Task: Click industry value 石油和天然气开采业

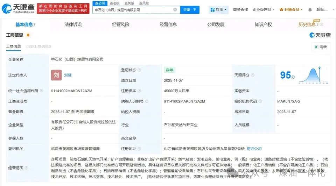Action: tap(181, 125)
